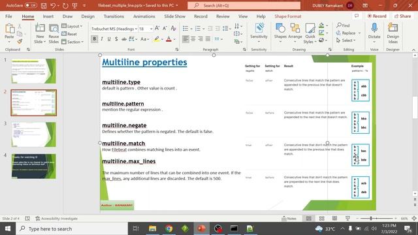Select the Format Painter icon
The image size is (418, 235).
pos(20,42)
